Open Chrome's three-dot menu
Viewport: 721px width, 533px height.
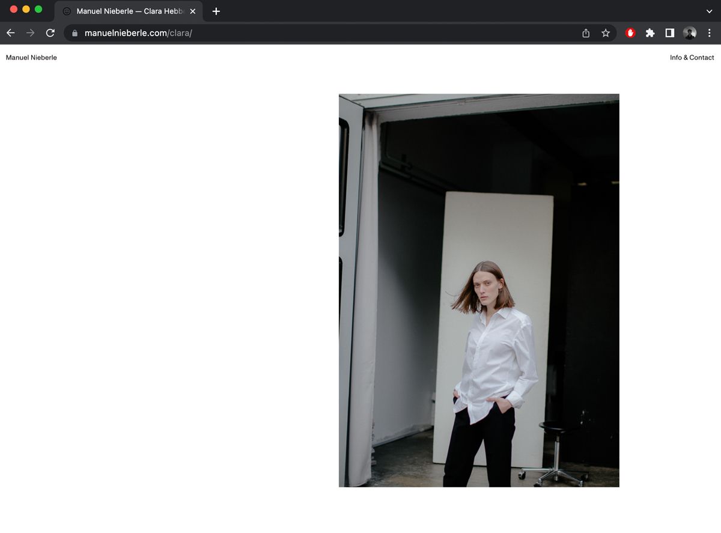[709, 33]
